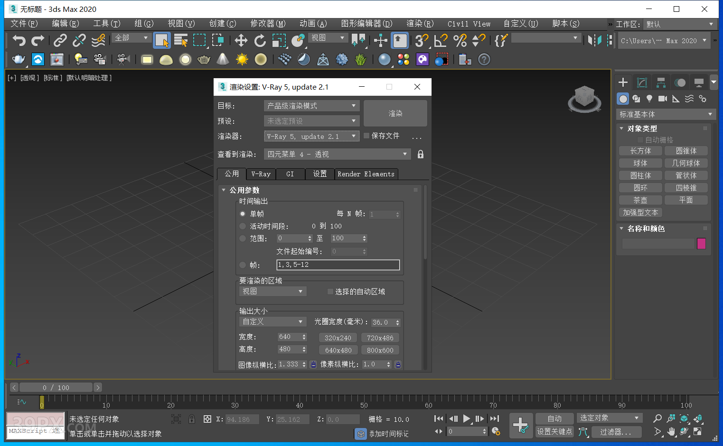Click the Mirror tool icon
Image resolution: width=723 pixels, height=446 pixels.
point(594,41)
